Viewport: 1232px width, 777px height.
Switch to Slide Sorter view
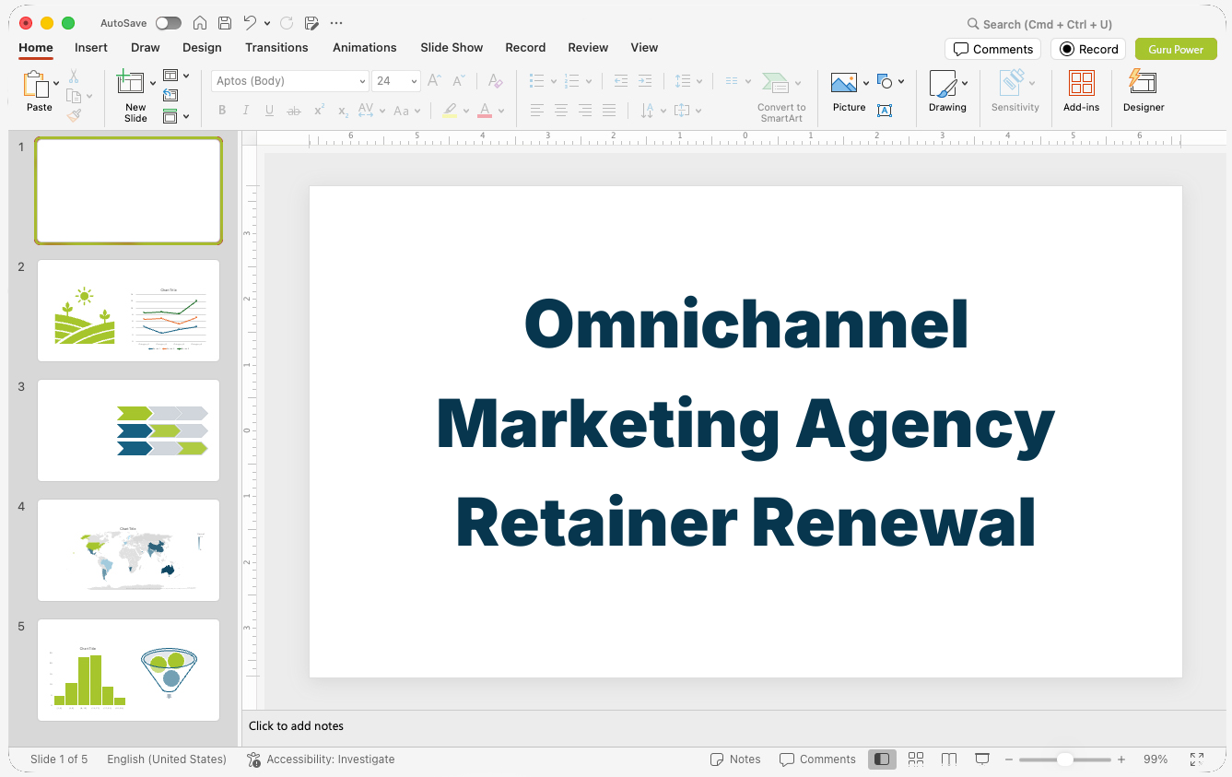pyautogui.click(x=916, y=759)
